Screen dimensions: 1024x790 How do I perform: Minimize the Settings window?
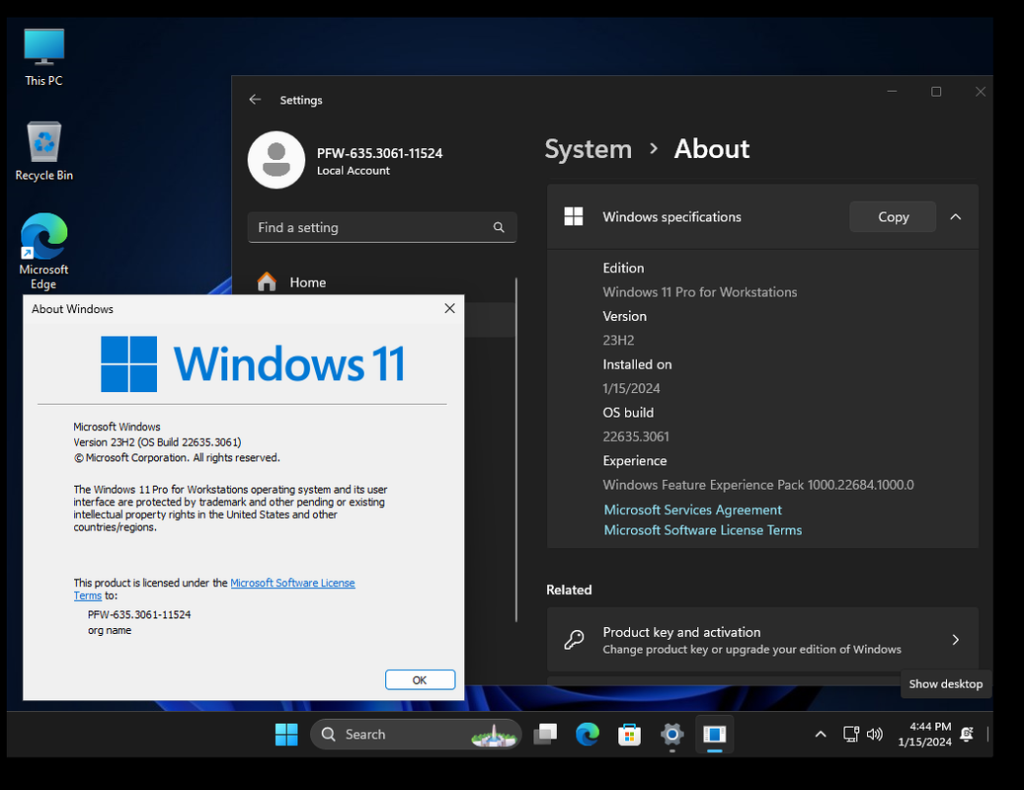(892, 92)
